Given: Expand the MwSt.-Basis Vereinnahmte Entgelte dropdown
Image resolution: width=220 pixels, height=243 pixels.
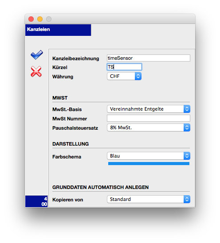Looking at the screenshot, I should pos(149,109).
